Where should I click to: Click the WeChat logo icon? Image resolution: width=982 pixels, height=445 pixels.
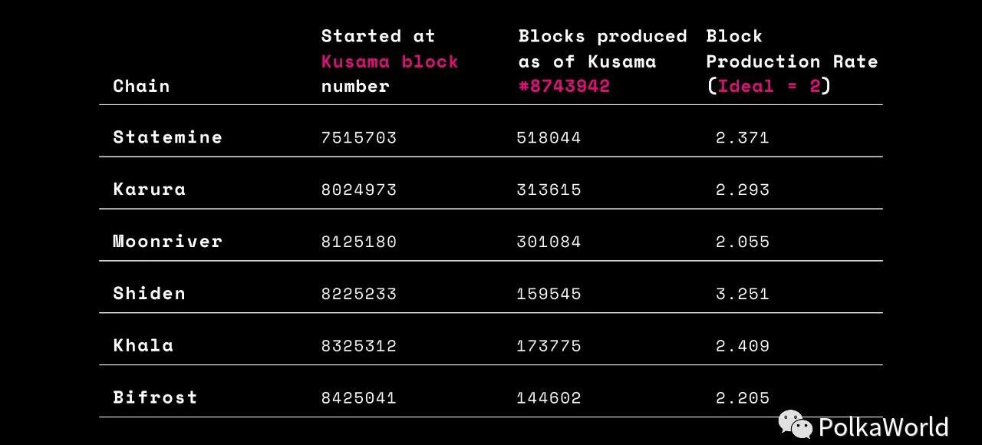click(x=796, y=424)
